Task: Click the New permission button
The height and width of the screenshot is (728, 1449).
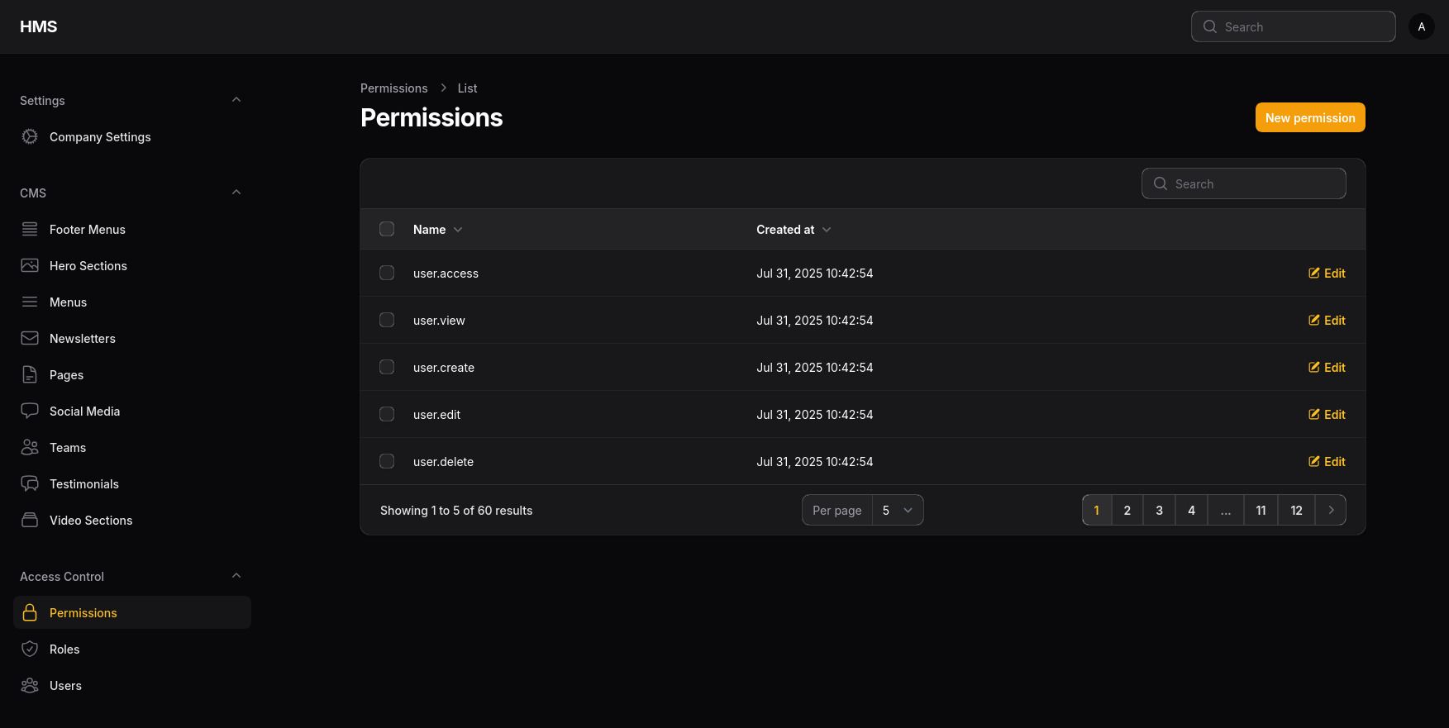Action: click(1310, 117)
